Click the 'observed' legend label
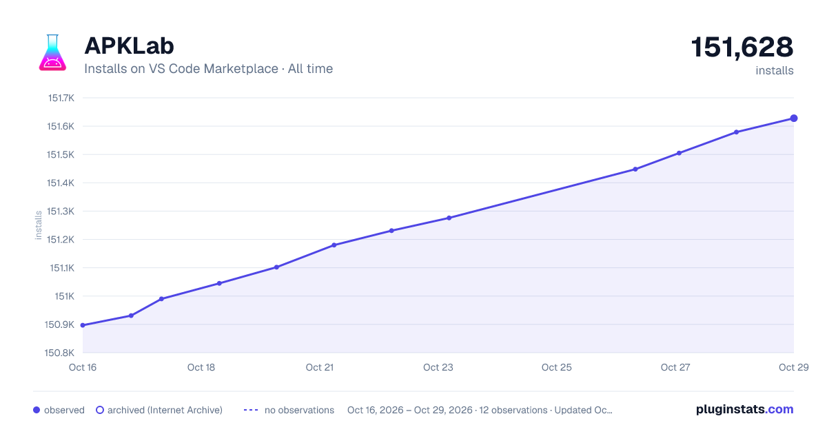 coord(64,410)
